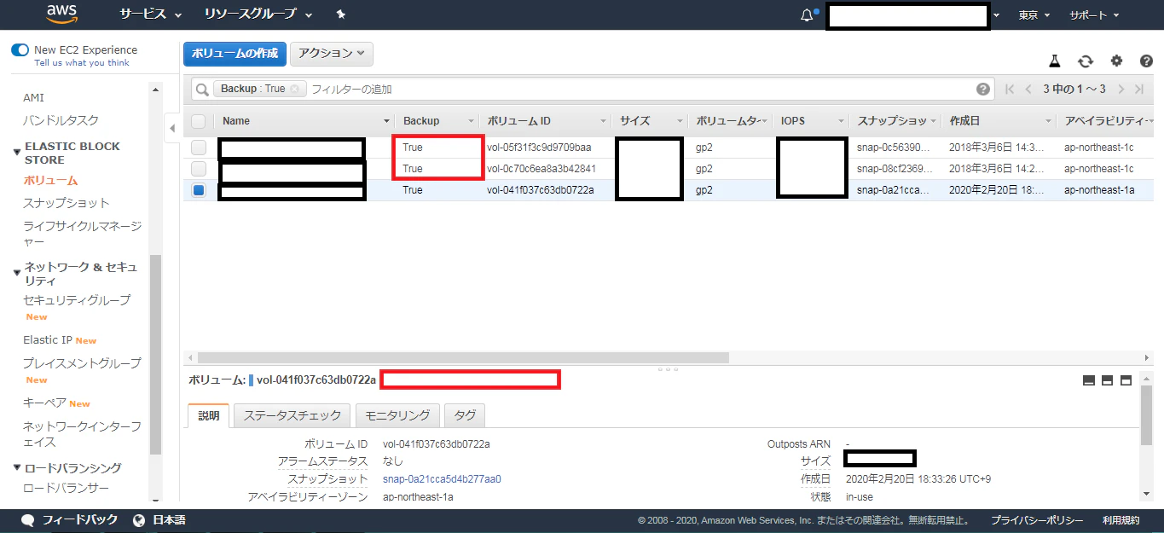Maximize the details pane layout icon

[x=1126, y=380]
